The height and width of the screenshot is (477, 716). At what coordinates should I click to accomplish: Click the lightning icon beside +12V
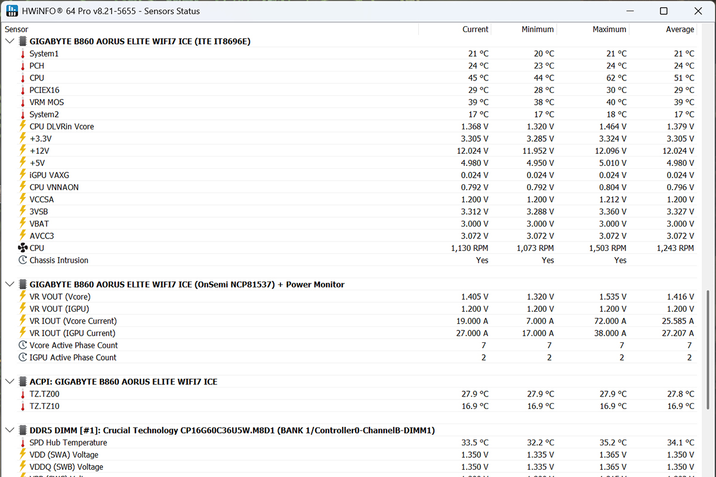tap(23, 150)
